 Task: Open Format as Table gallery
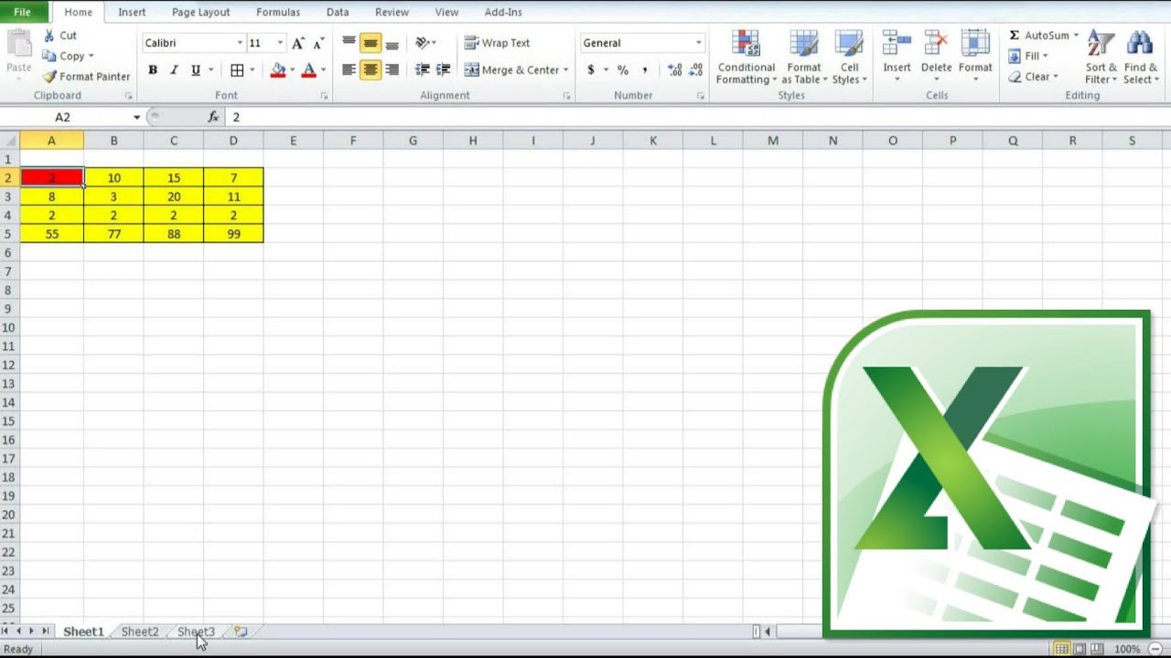pos(804,58)
